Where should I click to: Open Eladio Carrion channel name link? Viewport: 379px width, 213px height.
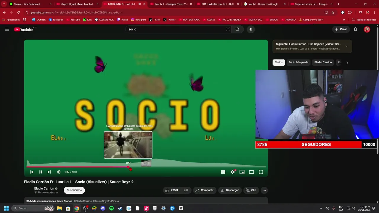(x=44, y=188)
